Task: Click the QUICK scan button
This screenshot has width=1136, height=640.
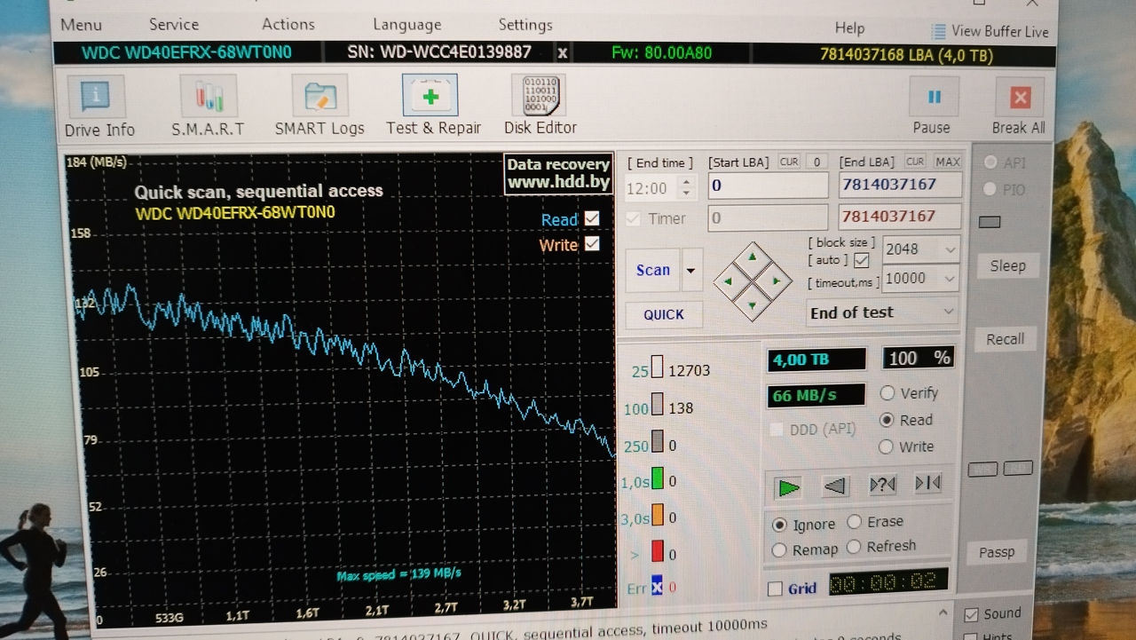Action: 664,314
